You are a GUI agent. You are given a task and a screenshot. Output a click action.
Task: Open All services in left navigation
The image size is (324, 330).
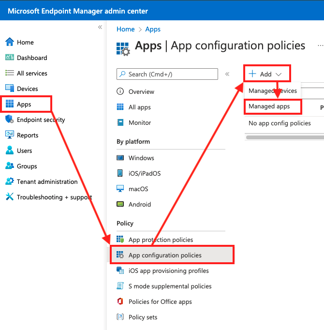(x=32, y=73)
